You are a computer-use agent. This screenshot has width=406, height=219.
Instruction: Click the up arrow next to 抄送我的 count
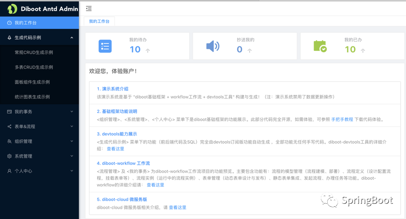point(249,50)
